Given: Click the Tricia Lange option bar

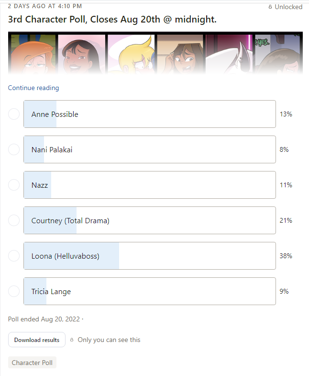Looking at the screenshot, I should (x=150, y=291).
